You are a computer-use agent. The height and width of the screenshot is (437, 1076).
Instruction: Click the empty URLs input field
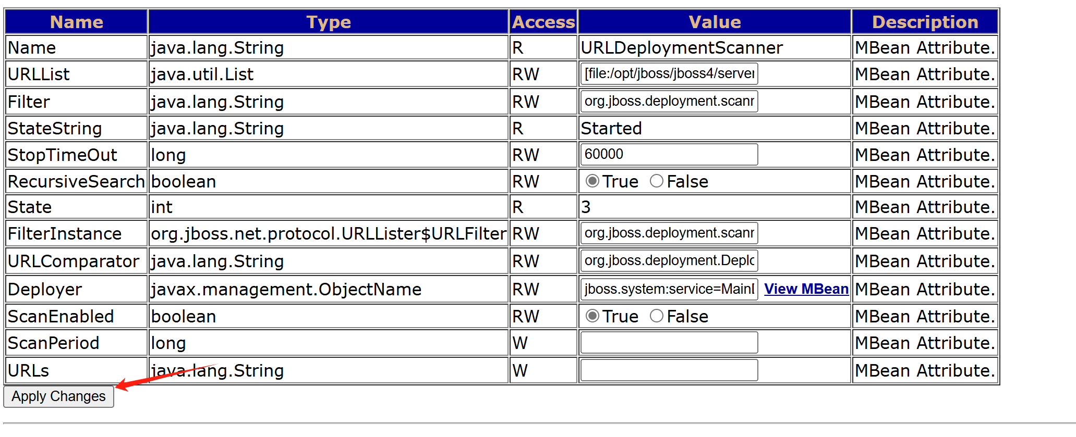pyautogui.click(x=669, y=370)
